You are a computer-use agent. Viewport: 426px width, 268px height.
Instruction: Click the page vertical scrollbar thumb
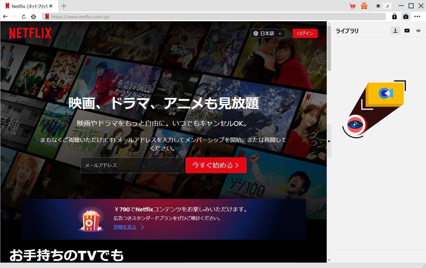point(329,48)
